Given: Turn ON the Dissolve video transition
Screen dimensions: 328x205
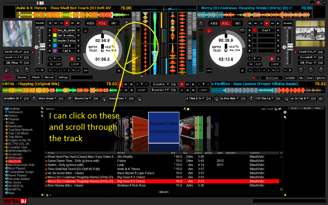Looking at the screenshot, I should point(173,84).
